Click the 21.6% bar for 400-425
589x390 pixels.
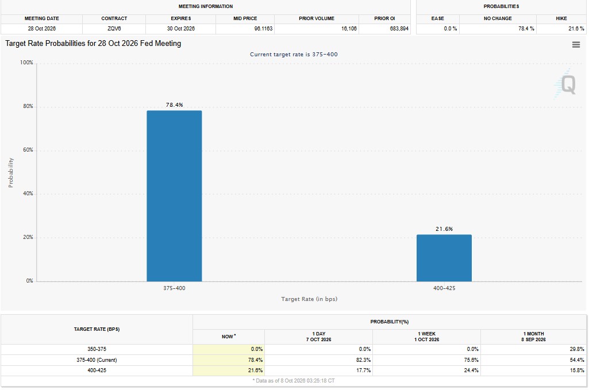[444, 258]
